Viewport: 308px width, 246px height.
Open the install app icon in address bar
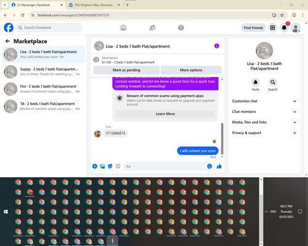274,15
